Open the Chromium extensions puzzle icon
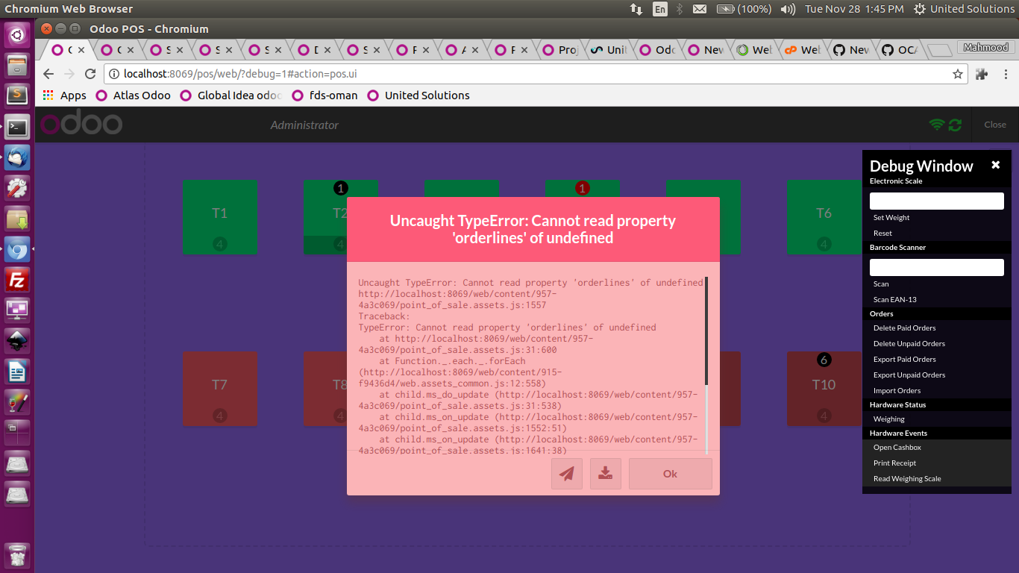The image size is (1019, 573). [x=981, y=73]
